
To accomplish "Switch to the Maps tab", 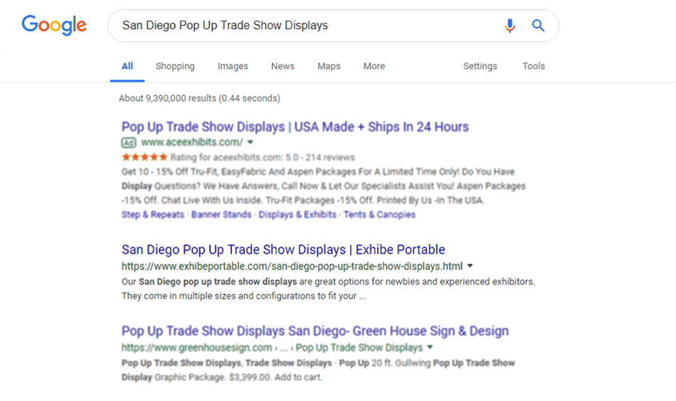I will pyautogui.click(x=329, y=66).
